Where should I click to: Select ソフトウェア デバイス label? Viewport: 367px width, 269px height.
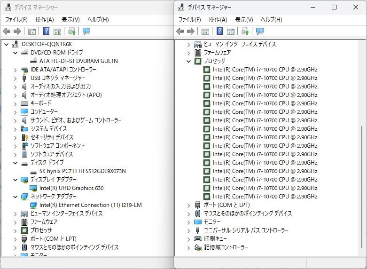52,154
